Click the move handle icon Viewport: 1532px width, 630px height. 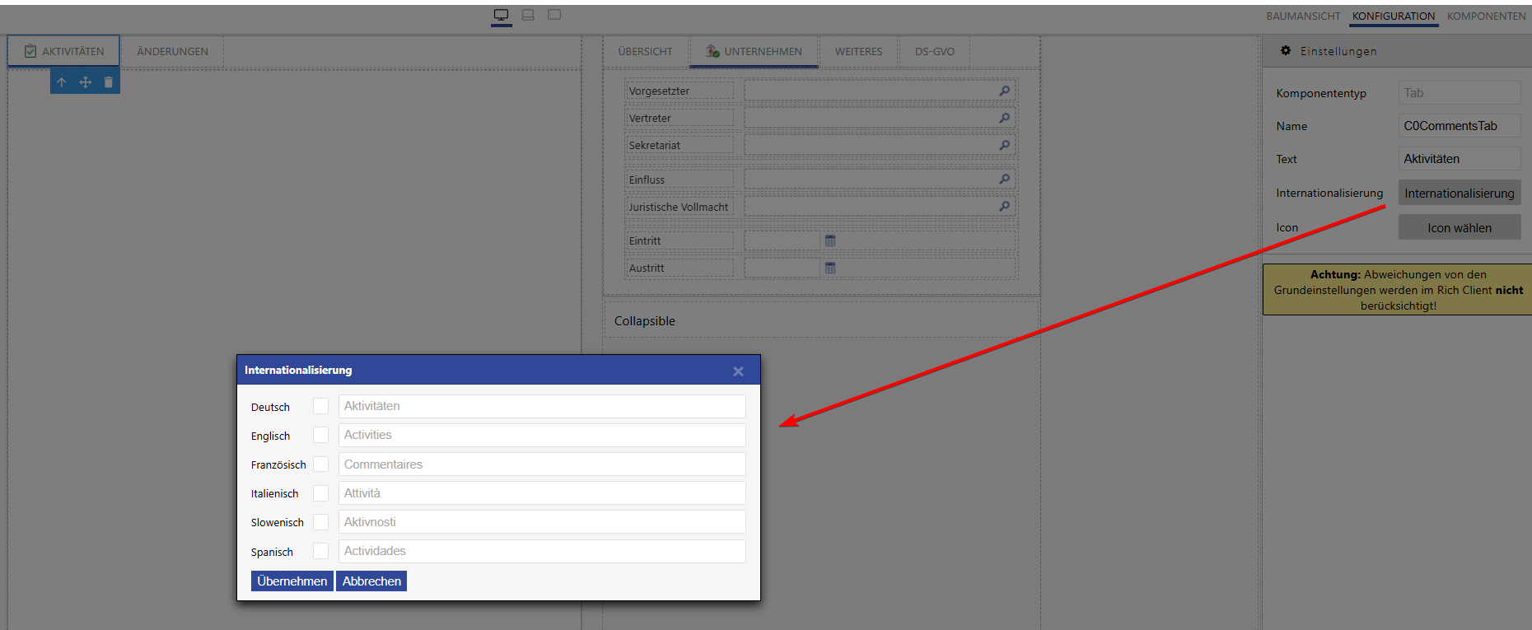click(85, 82)
